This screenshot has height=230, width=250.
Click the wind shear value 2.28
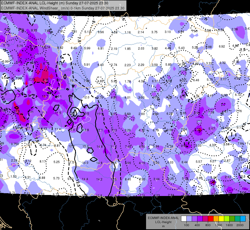[14, 160]
